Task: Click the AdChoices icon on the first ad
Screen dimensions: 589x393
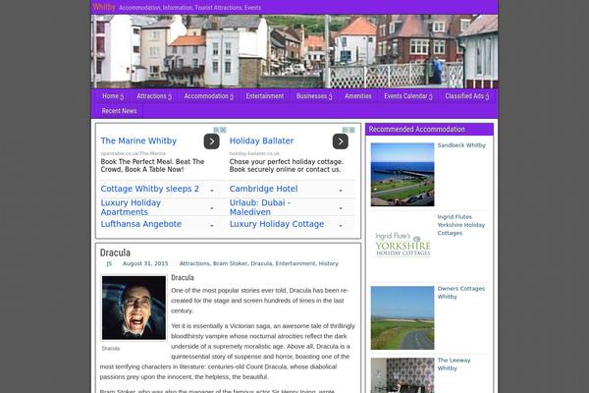Action: (x=216, y=130)
